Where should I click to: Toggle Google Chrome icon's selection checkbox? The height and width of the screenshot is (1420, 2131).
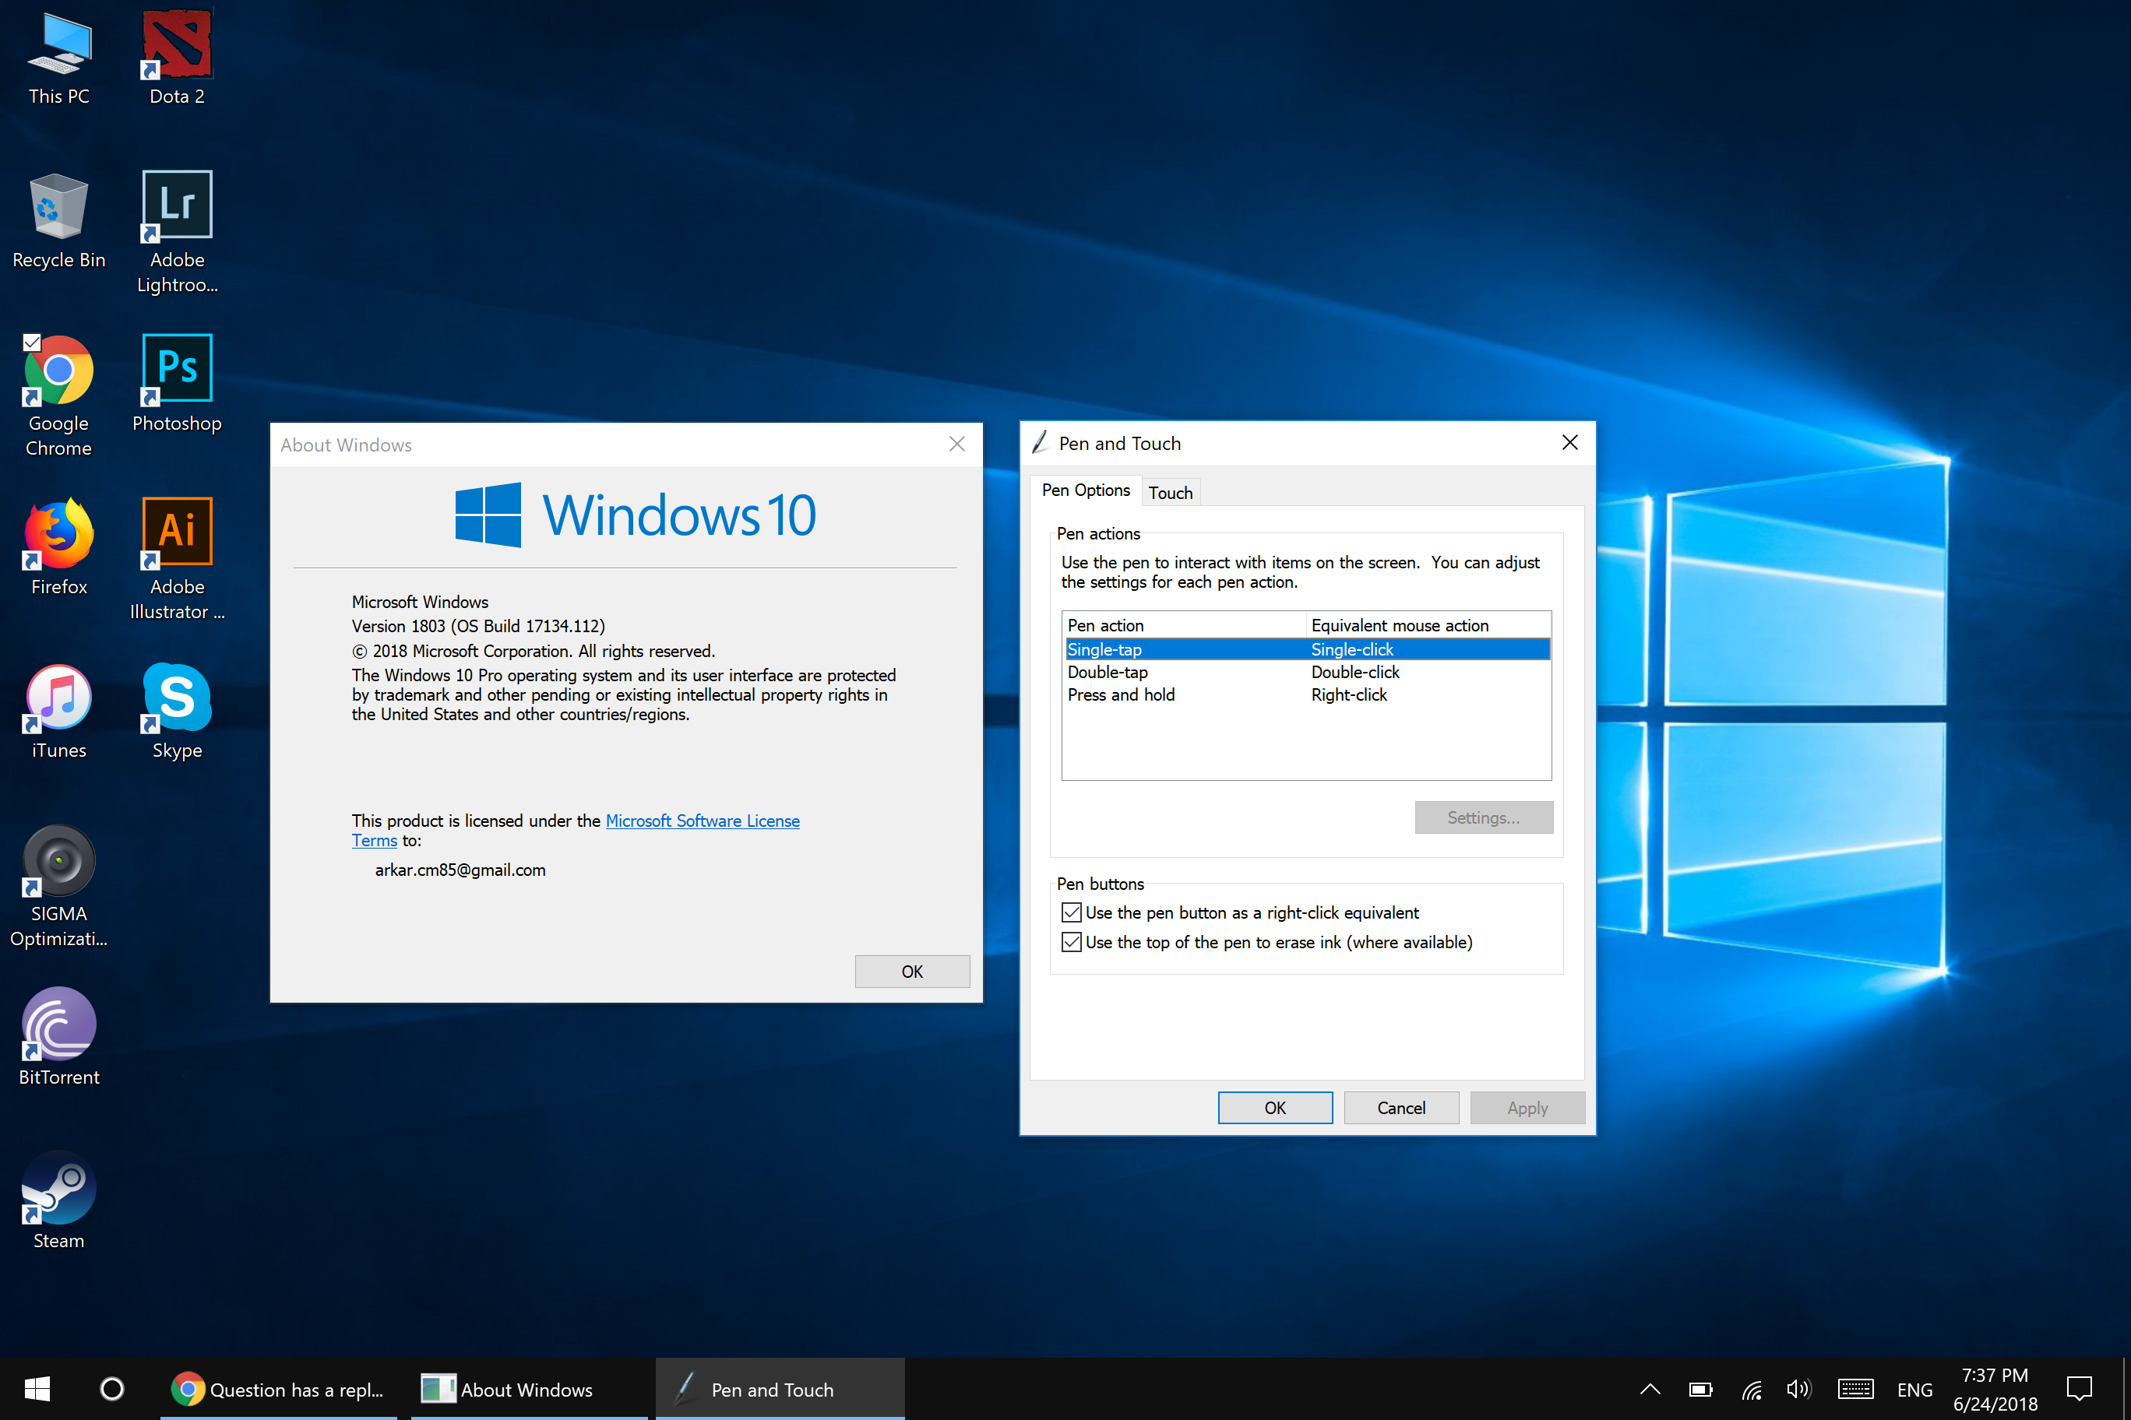point(32,343)
